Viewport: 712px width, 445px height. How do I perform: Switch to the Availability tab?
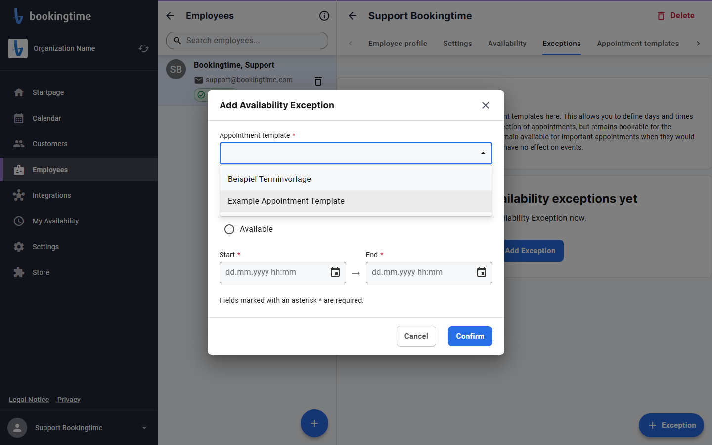(x=507, y=44)
